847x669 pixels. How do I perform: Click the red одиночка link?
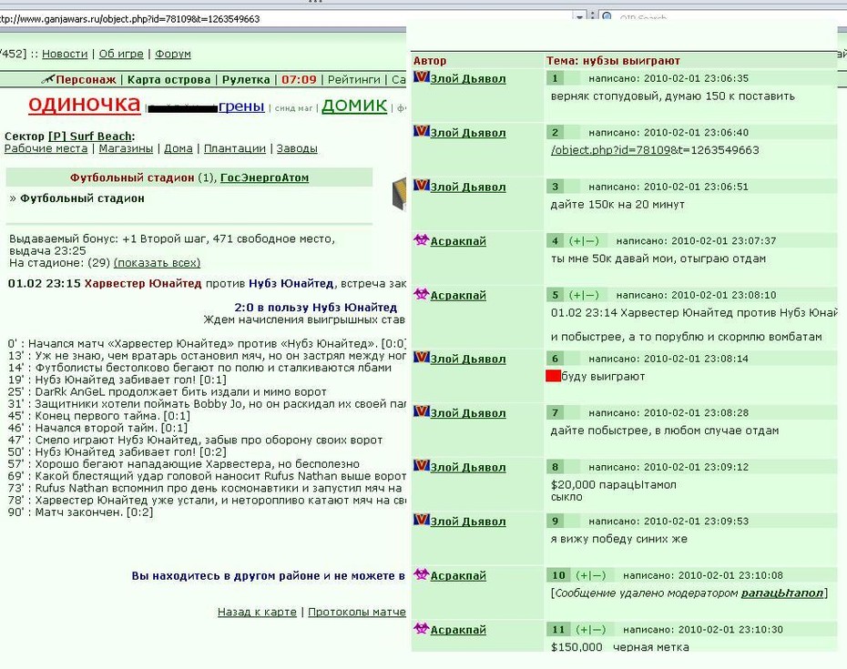85,104
